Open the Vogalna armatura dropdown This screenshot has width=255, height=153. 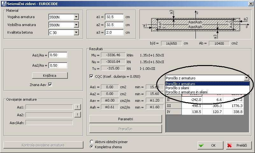tap(76, 17)
